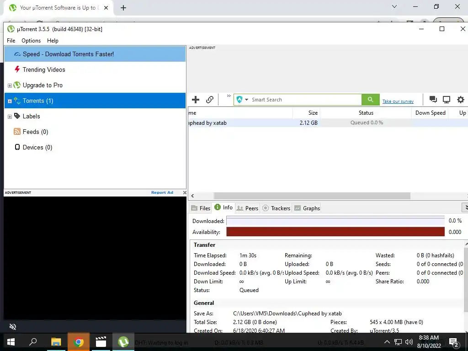This screenshot has height=351, width=468.
Task: Open the chat bubbles icon in toolbar
Action: pyautogui.click(x=433, y=100)
